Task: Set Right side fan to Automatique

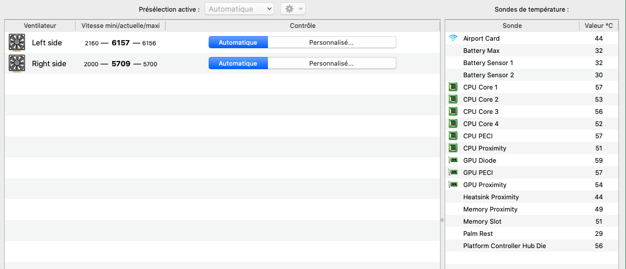Action: coord(238,63)
